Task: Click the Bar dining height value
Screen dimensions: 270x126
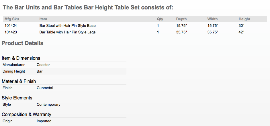Action: tap(40, 71)
